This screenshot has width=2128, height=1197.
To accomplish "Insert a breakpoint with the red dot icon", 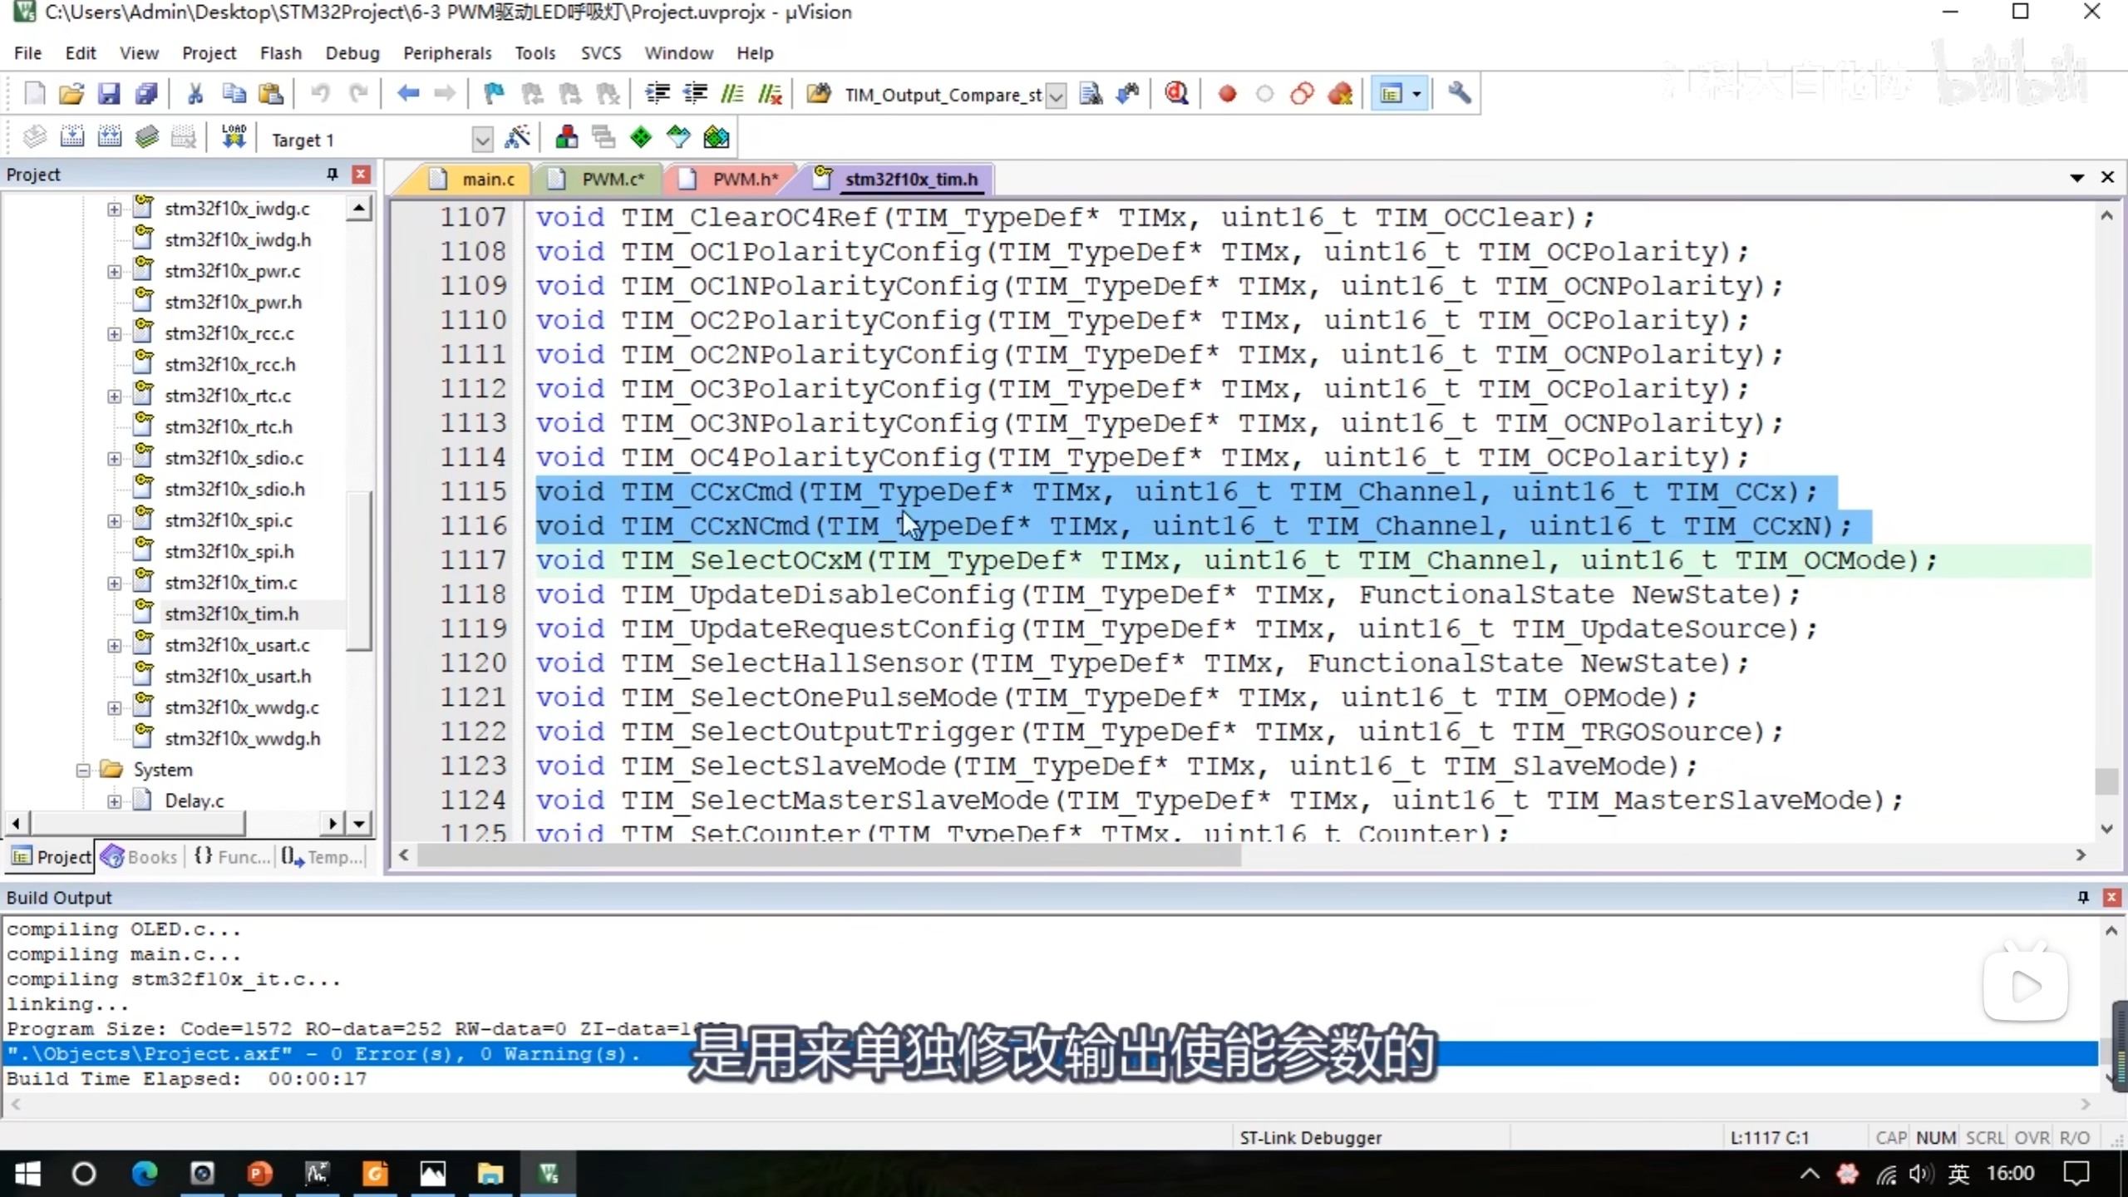I will point(1227,94).
